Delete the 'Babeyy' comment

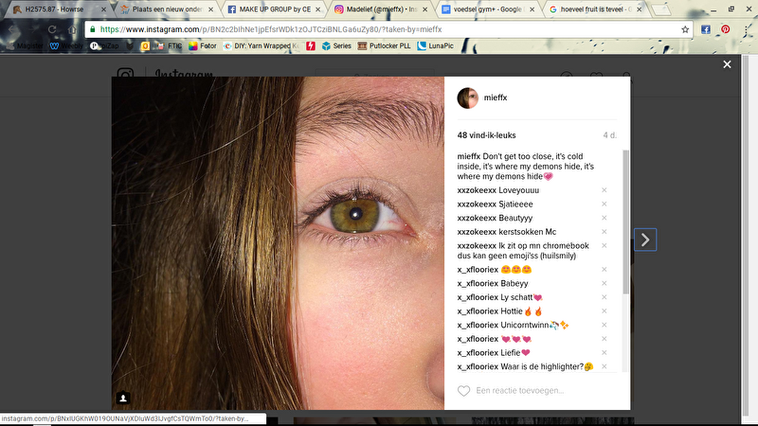click(604, 283)
